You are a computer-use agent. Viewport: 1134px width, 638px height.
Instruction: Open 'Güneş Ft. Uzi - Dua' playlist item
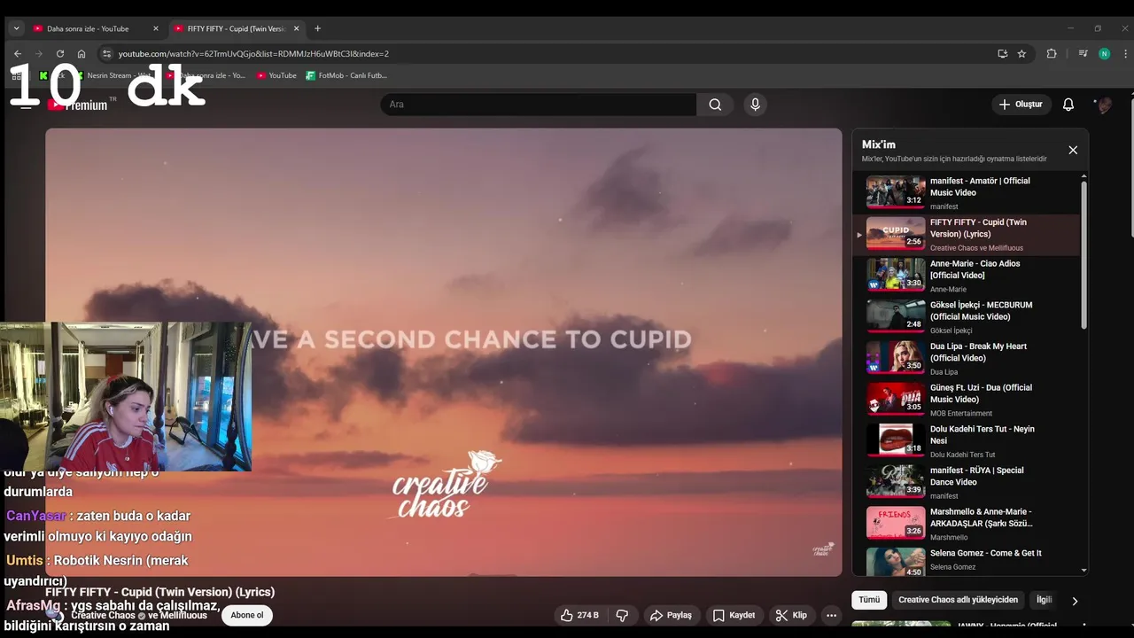pyautogui.click(x=967, y=400)
